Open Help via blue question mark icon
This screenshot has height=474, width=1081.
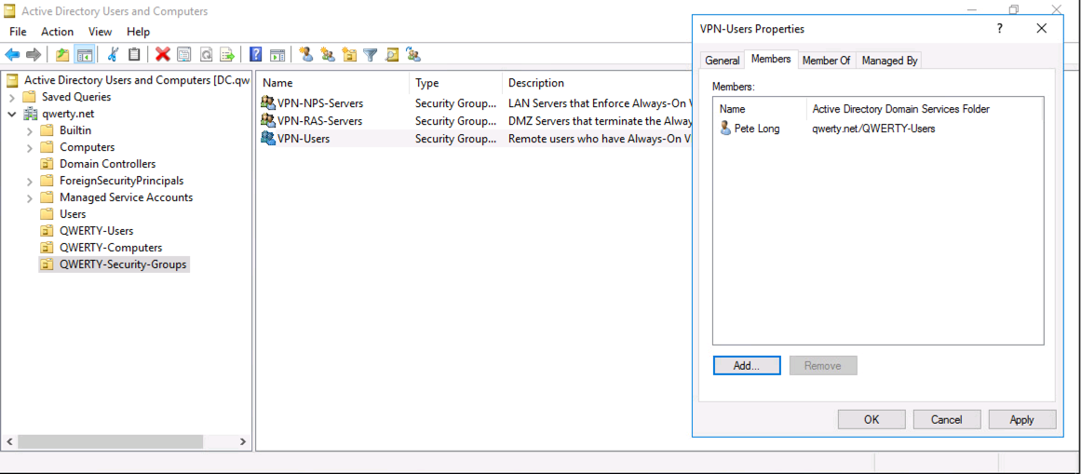tap(256, 55)
